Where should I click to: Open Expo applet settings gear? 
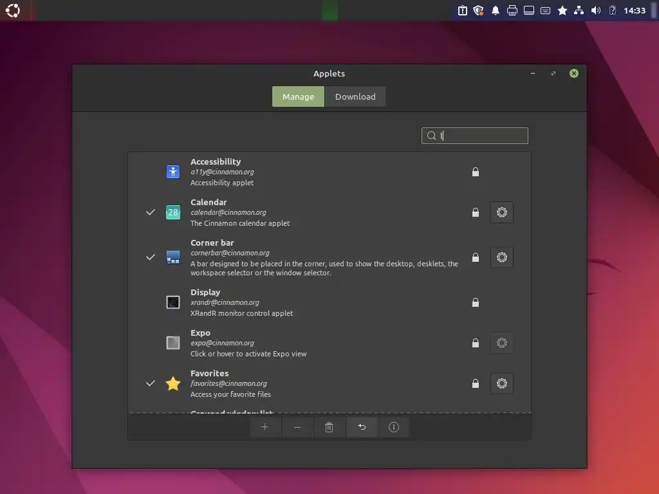pos(502,343)
